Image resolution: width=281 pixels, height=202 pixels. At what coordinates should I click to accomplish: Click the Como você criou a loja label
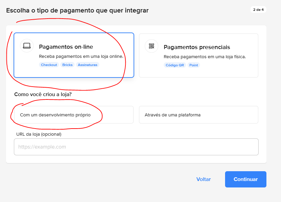pyautogui.click(x=43, y=94)
